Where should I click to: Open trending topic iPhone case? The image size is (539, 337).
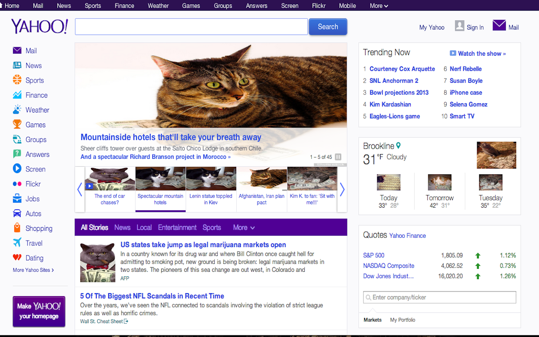(x=466, y=92)
